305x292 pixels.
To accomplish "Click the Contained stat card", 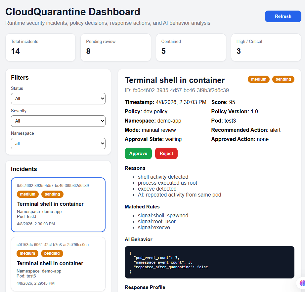I will [x=191, y=47].
